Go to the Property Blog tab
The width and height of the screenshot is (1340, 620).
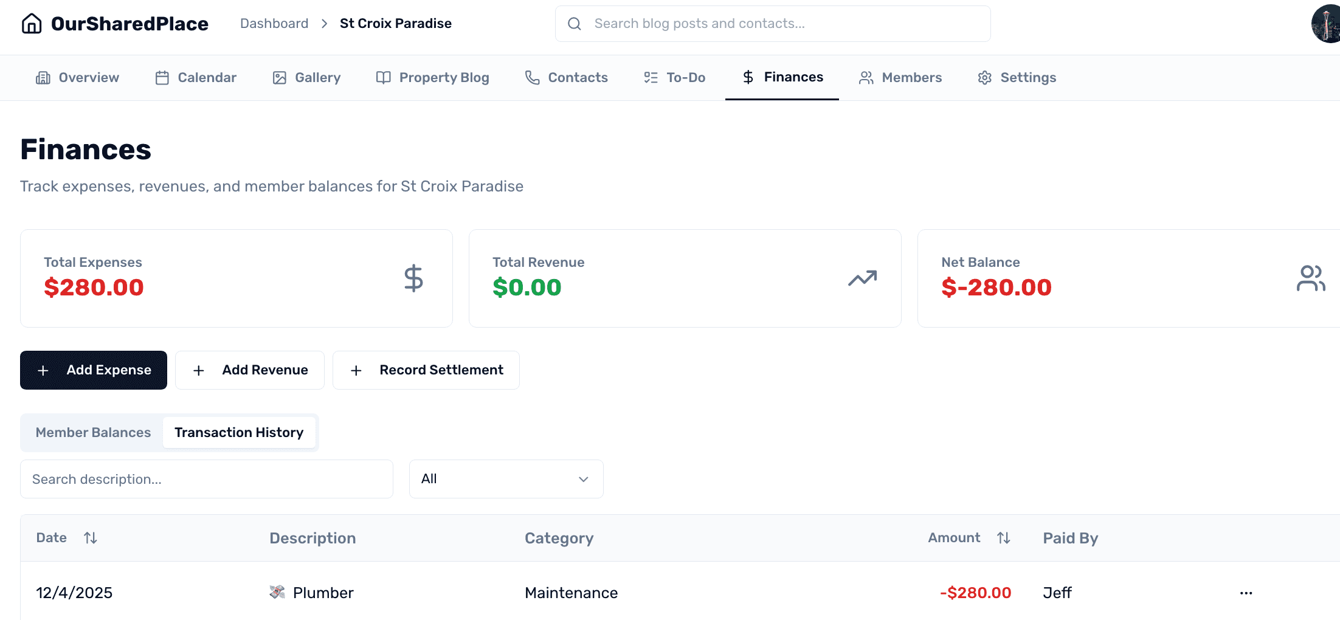432,78
